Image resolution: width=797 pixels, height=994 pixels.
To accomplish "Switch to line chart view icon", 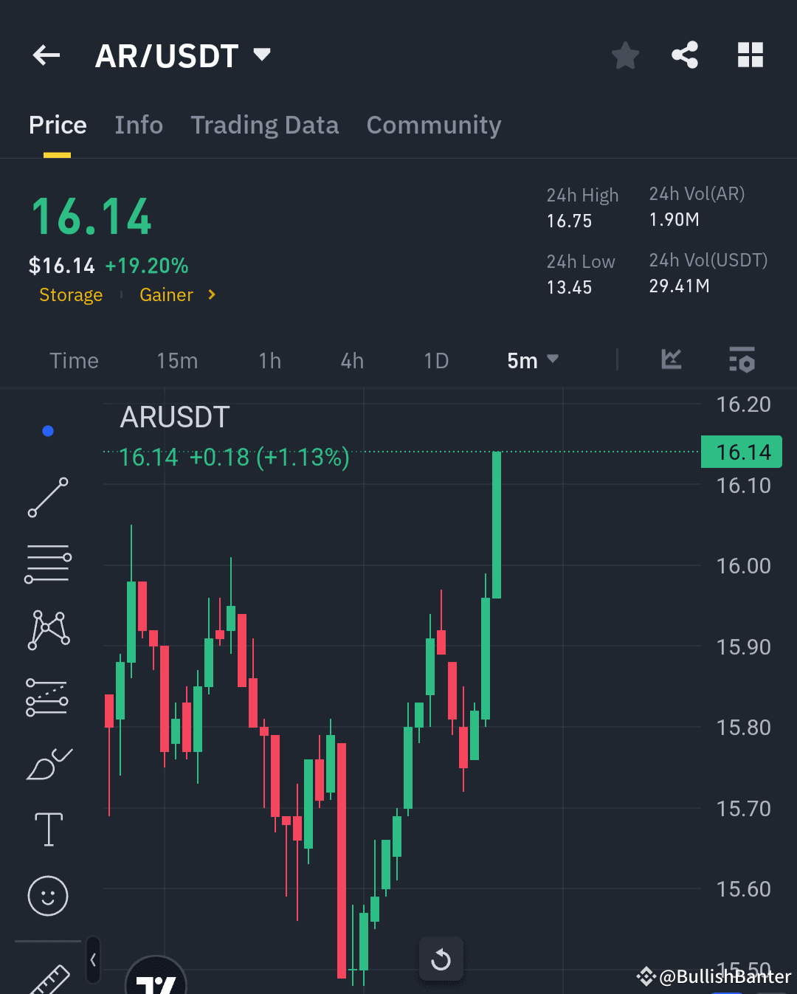I will coord(671,360).
